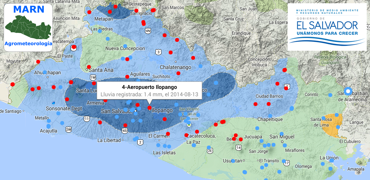Click the Chapeltique town label

click(x=270, y=120)
